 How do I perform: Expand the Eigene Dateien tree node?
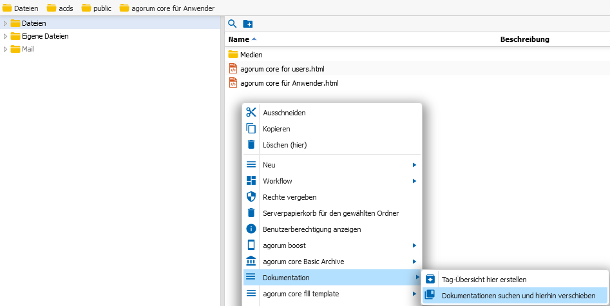pos(5,36)
